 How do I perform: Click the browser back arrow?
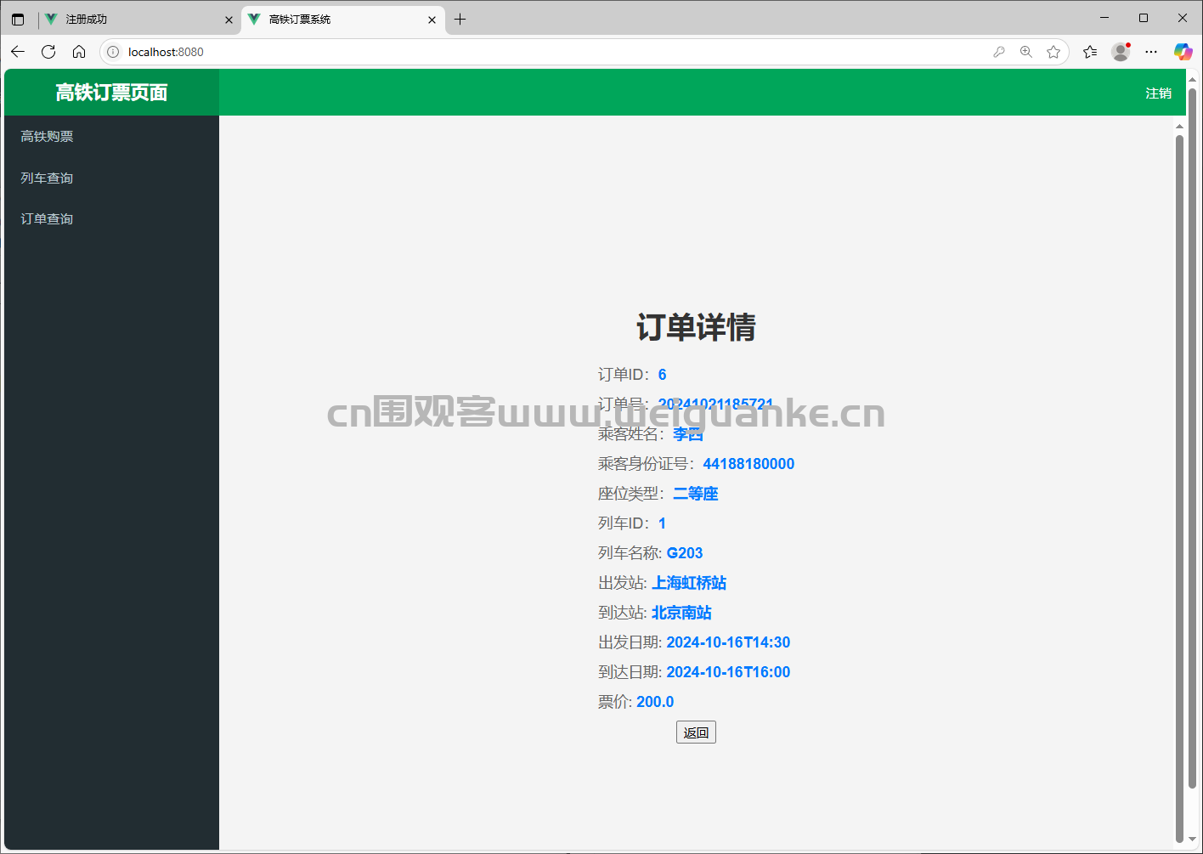point(18,52)
